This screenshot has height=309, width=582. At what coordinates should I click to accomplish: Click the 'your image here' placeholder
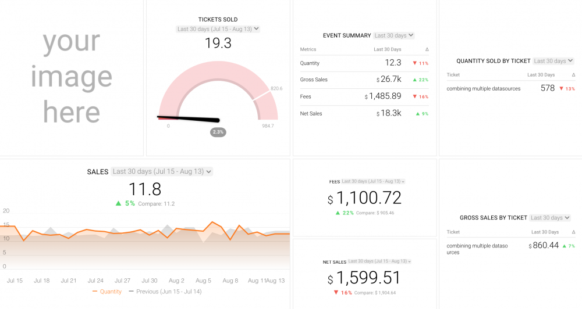[x=72, y=77]
